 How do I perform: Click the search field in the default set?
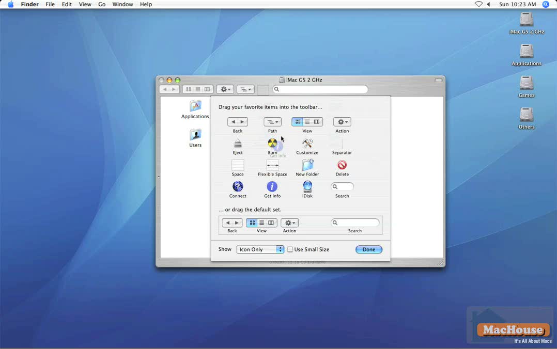tap(355, 223)
